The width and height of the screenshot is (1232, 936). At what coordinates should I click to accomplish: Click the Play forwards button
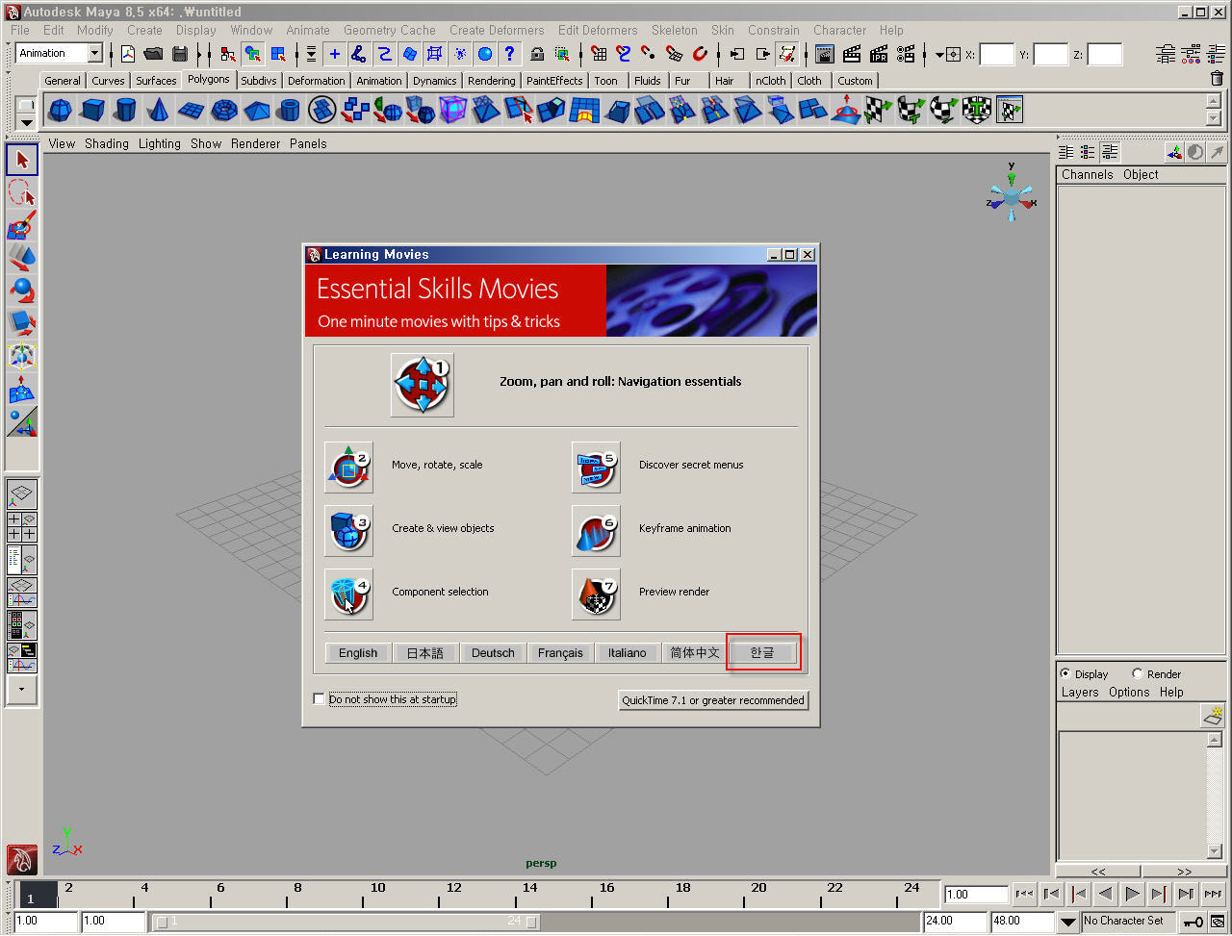(x=1133, y=894)
